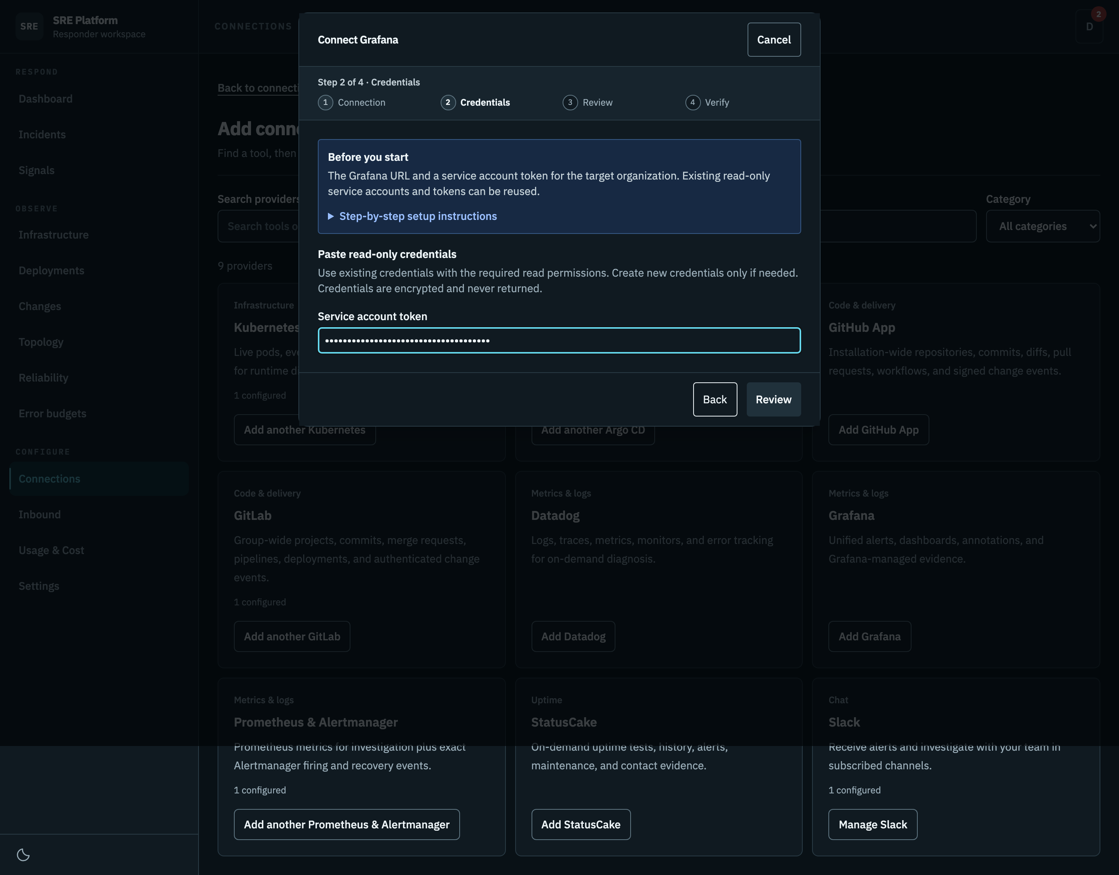This screenshot has width=1119, height=875.
Task: Toggle the dark mode moon icon
Action: [23, 854]
